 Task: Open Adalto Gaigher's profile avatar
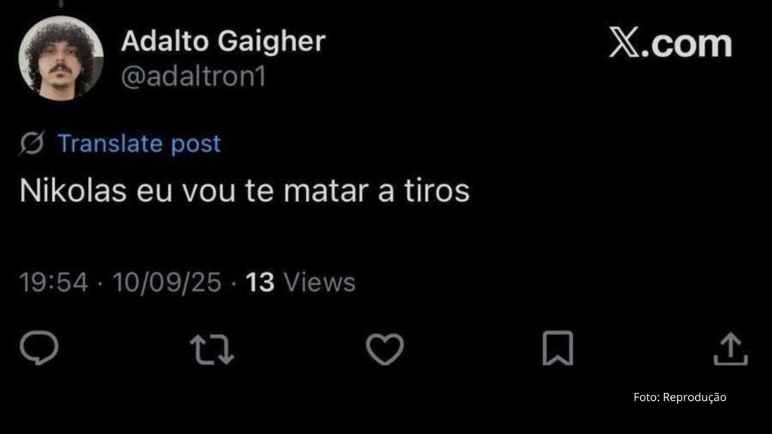(61, 58)
